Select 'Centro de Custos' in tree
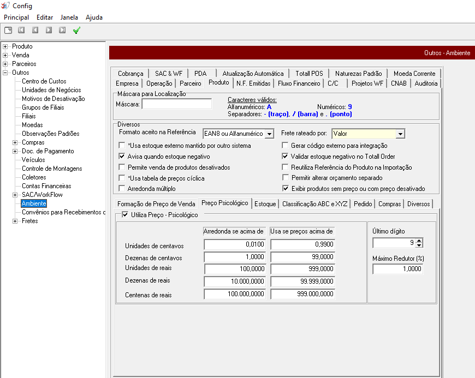 (44, 81)
